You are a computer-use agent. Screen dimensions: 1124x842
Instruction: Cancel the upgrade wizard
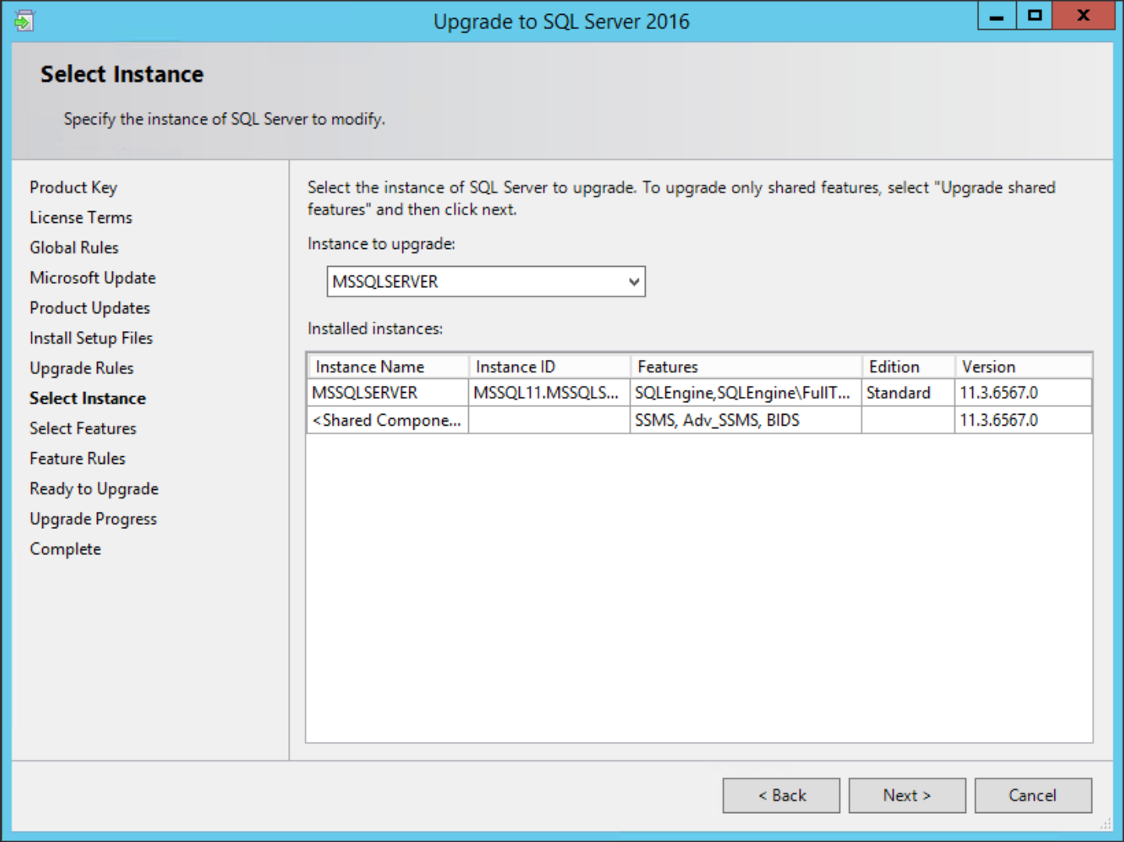point(1033,795)
